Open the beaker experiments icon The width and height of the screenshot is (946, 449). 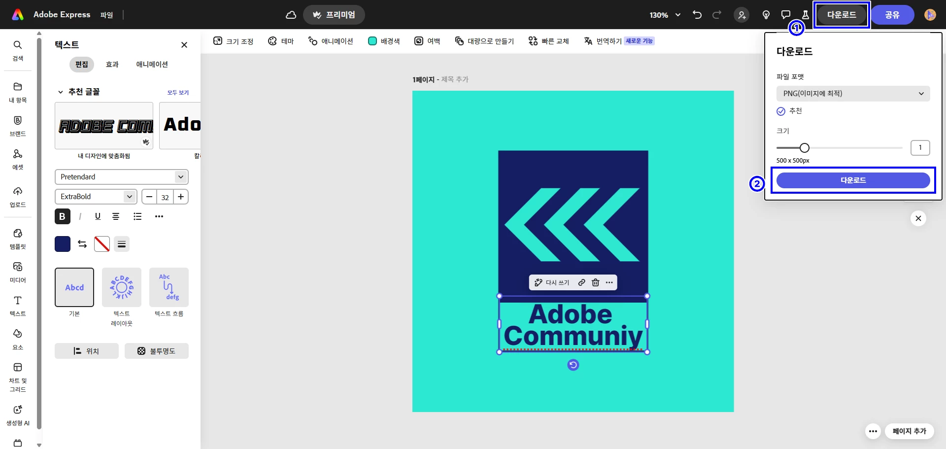pos(806,15)
